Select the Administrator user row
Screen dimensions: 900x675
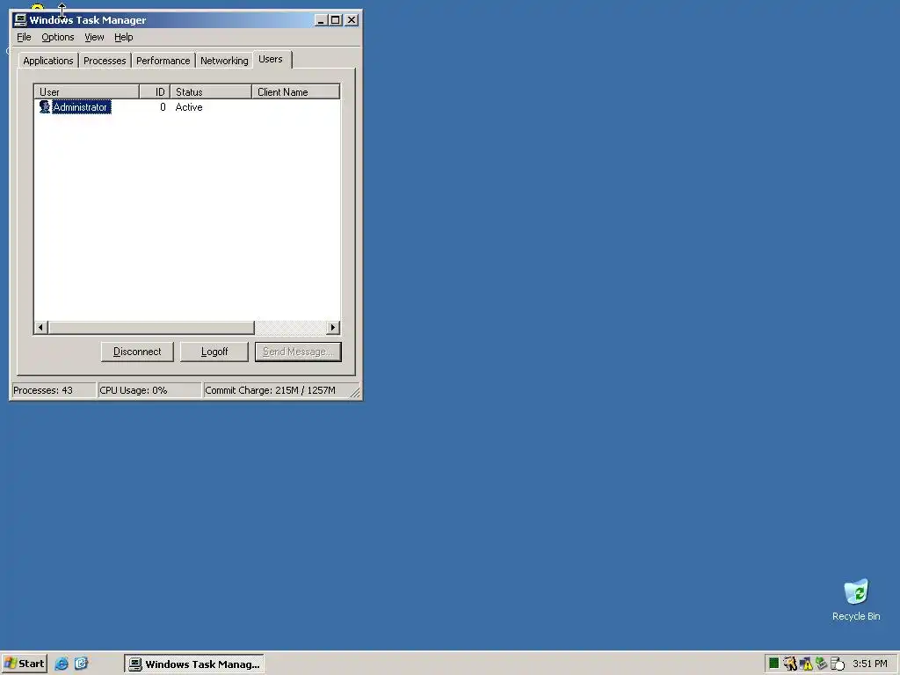tap(187, 107)
